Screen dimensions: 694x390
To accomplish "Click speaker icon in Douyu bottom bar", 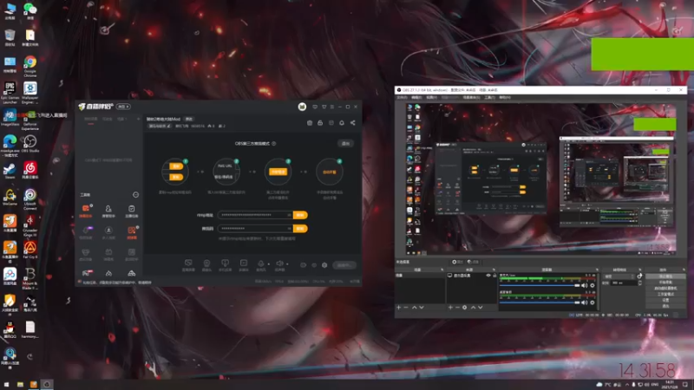I will coord(279,264).
